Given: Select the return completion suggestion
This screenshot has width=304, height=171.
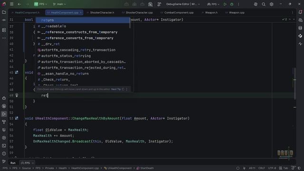Looking at the screenshot, I should (83, 20).
